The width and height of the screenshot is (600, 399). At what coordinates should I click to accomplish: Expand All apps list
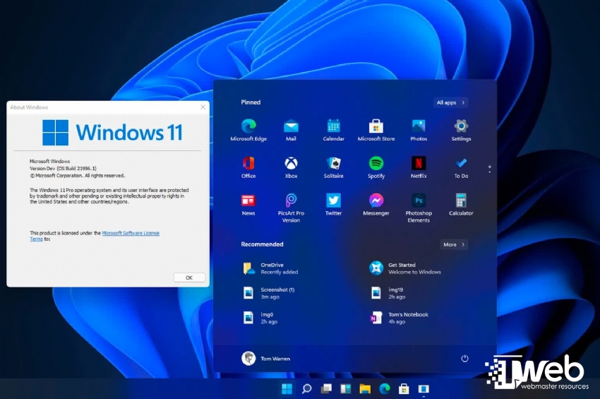(451, 102)
